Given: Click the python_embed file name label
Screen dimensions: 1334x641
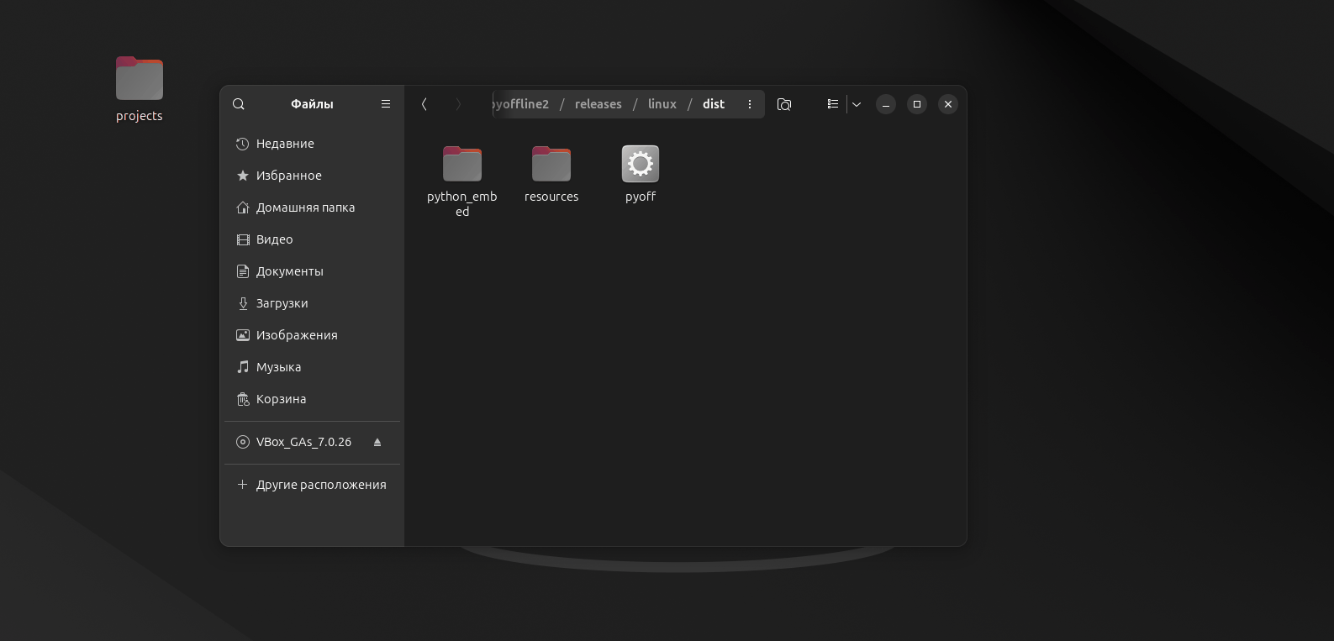Looking at the screenshot, I should coord(462,204).
